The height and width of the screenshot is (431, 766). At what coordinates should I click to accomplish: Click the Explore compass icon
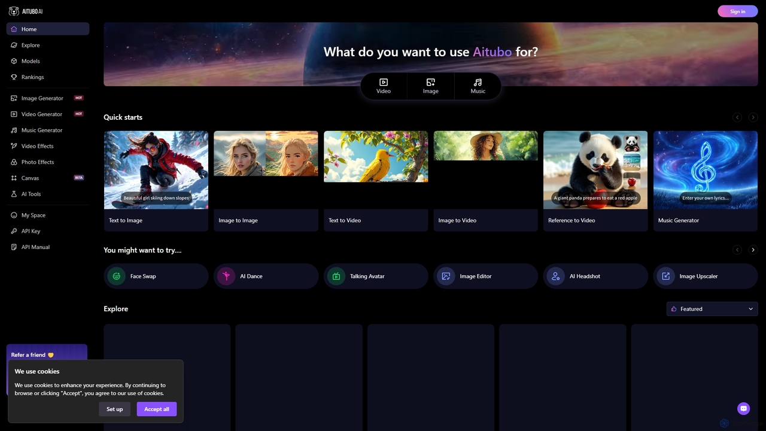[x=14, y=45]
